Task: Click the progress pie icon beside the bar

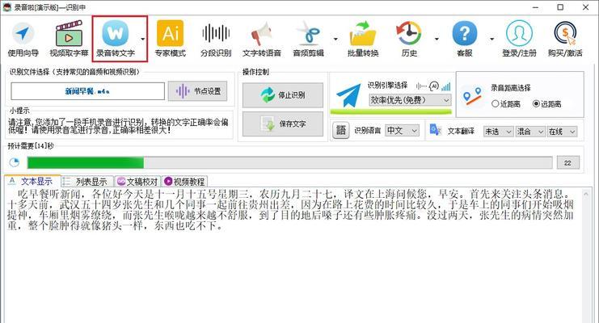Action: point(15,162)
